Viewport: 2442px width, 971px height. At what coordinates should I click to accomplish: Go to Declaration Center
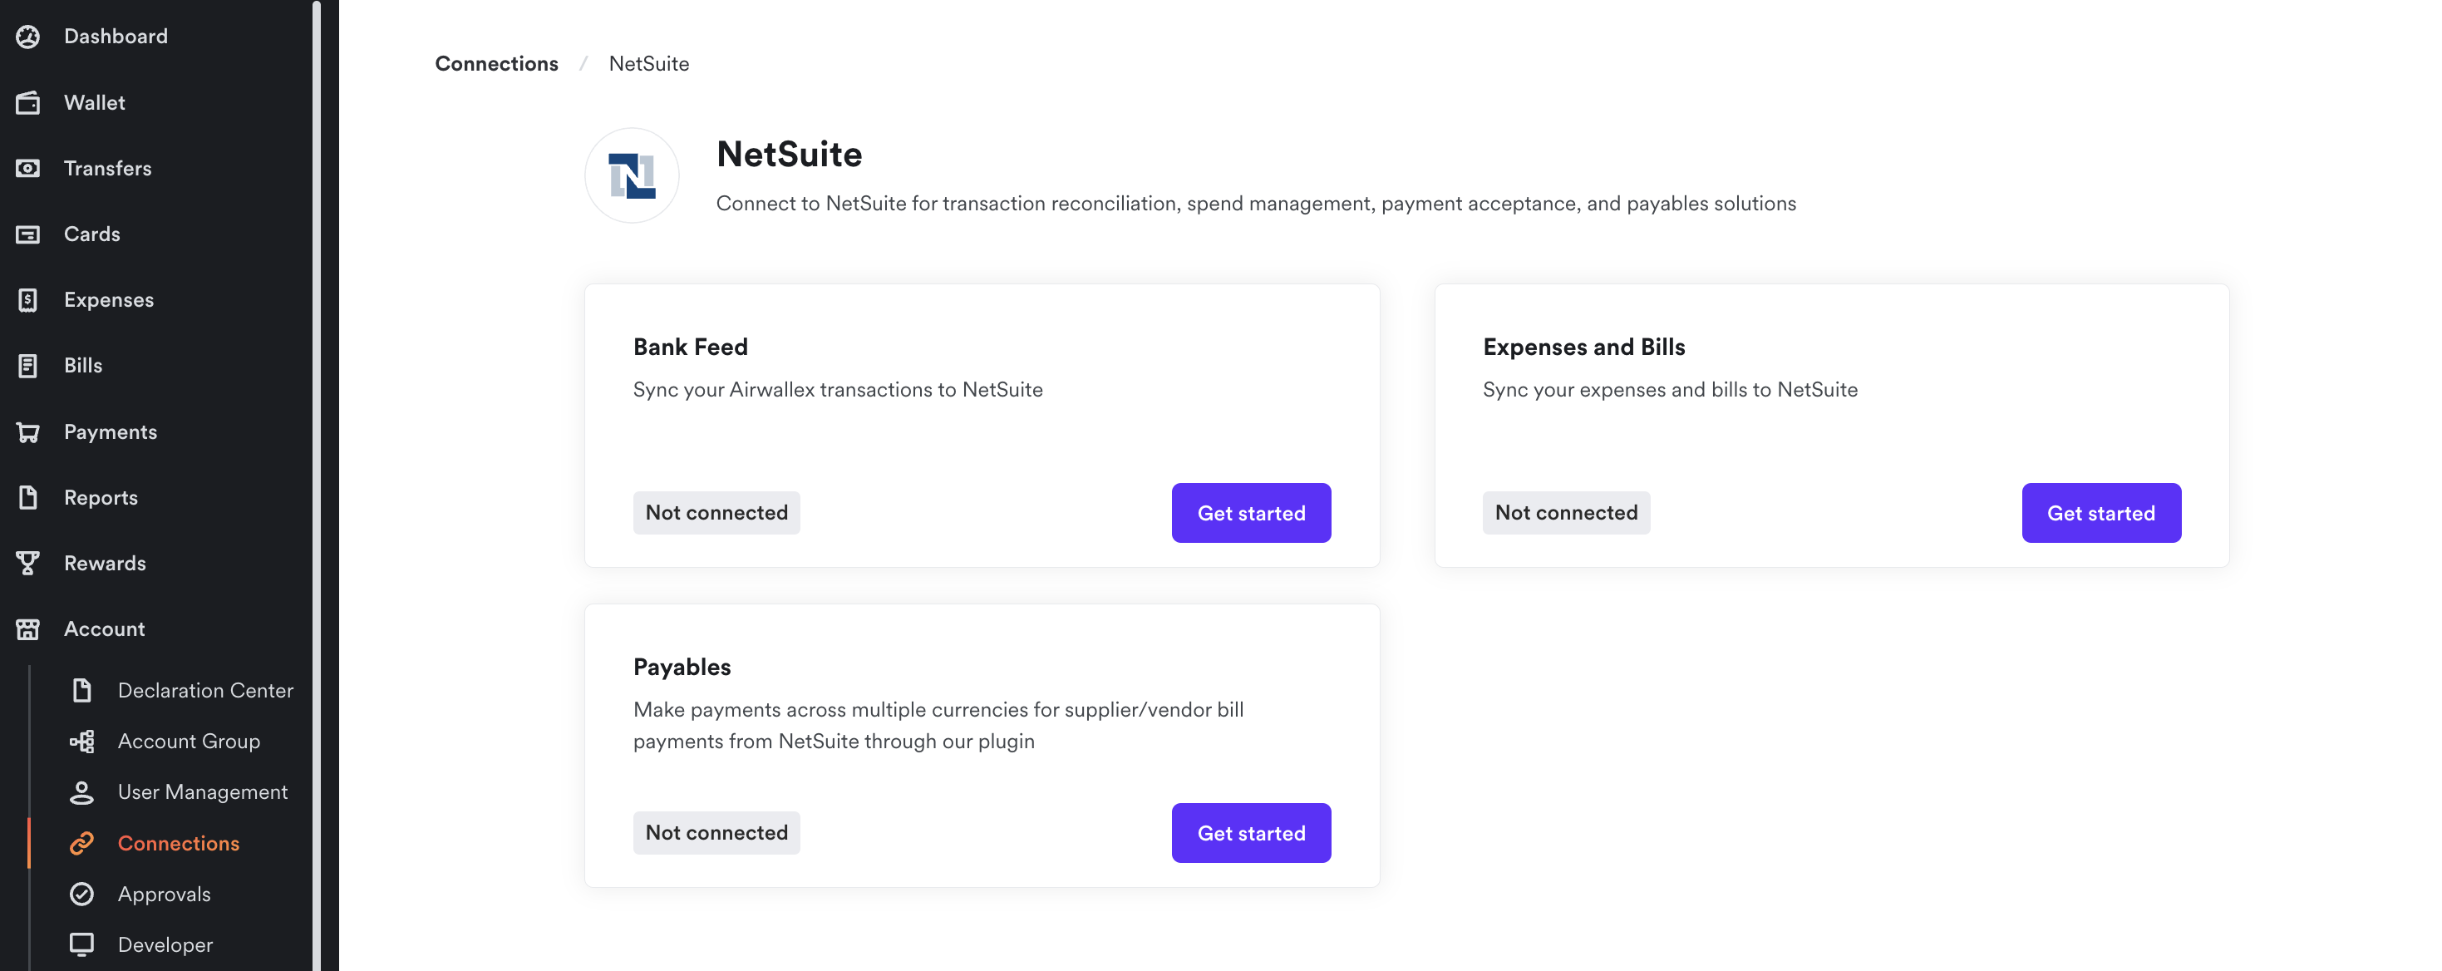[x=204, y=690]
